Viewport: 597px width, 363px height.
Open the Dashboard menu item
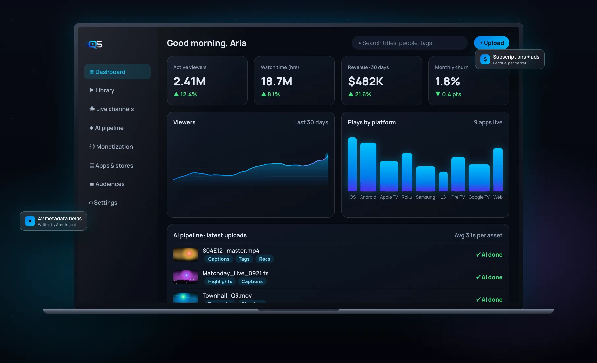point(117,72)
